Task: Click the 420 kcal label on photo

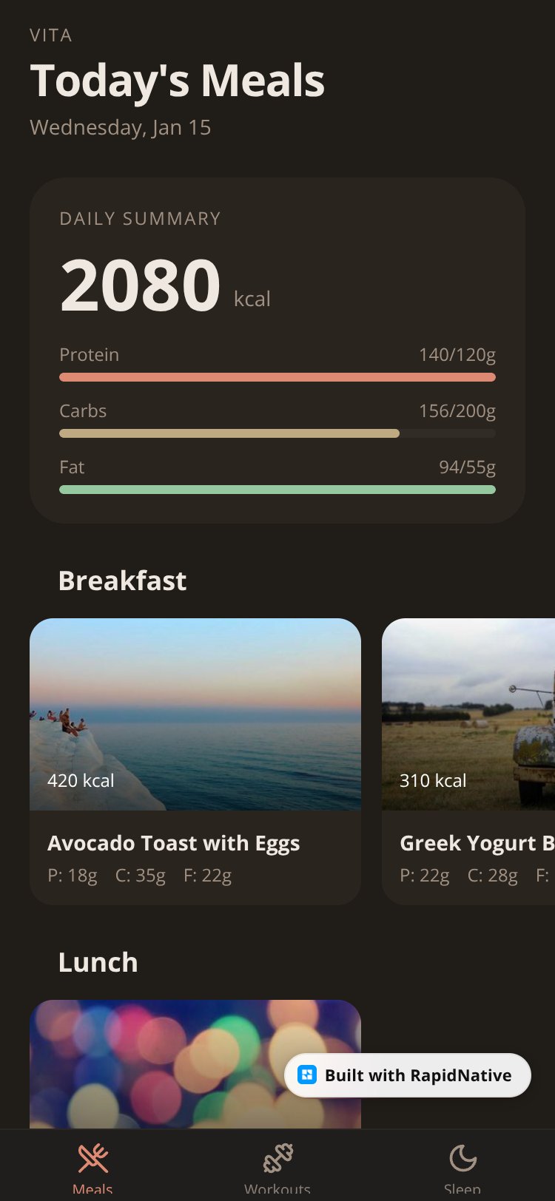Action: (x=81, y=781)
